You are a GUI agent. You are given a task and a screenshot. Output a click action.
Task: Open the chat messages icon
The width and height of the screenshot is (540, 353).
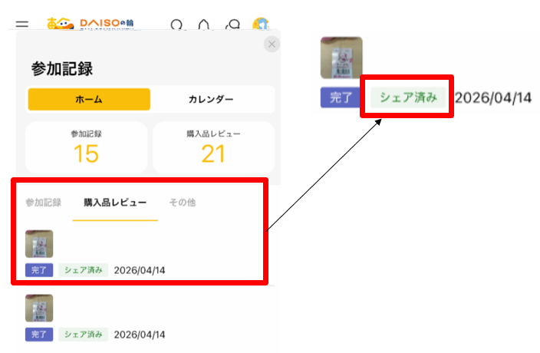(232, 26)
